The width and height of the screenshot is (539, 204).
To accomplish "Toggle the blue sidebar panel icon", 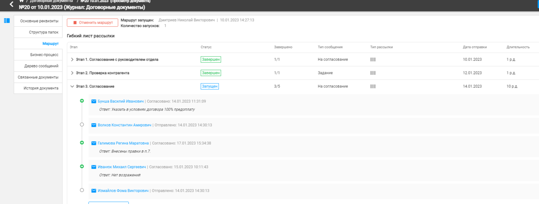I will coord(7,21).
